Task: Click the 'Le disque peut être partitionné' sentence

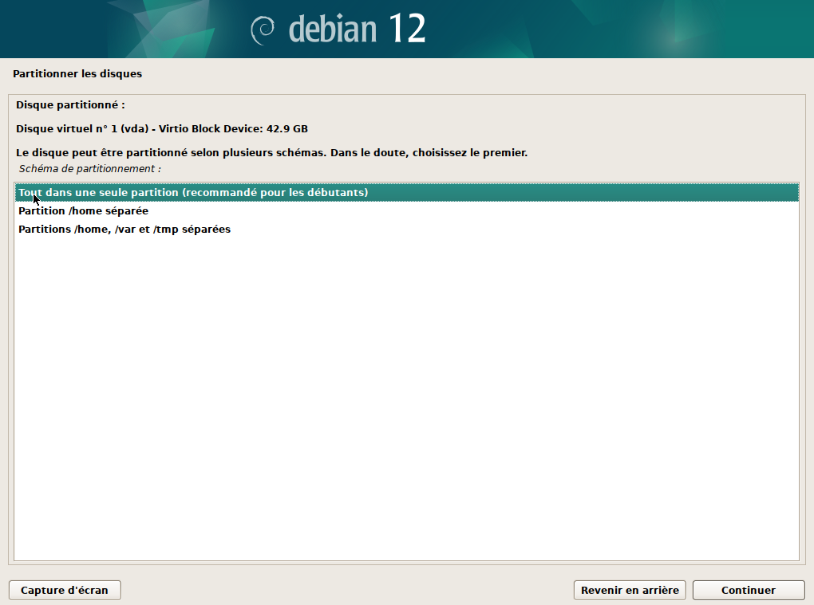Action: 271,153
